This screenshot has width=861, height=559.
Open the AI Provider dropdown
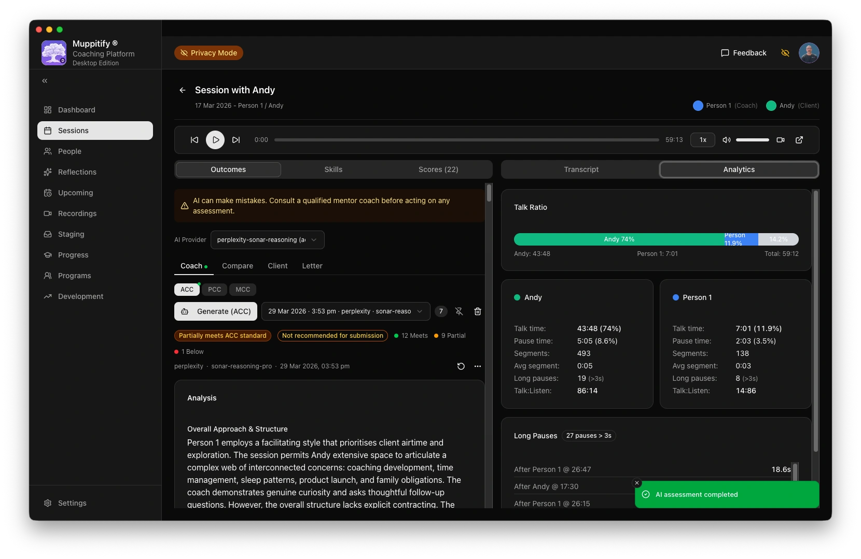click(x=267, y=240)
